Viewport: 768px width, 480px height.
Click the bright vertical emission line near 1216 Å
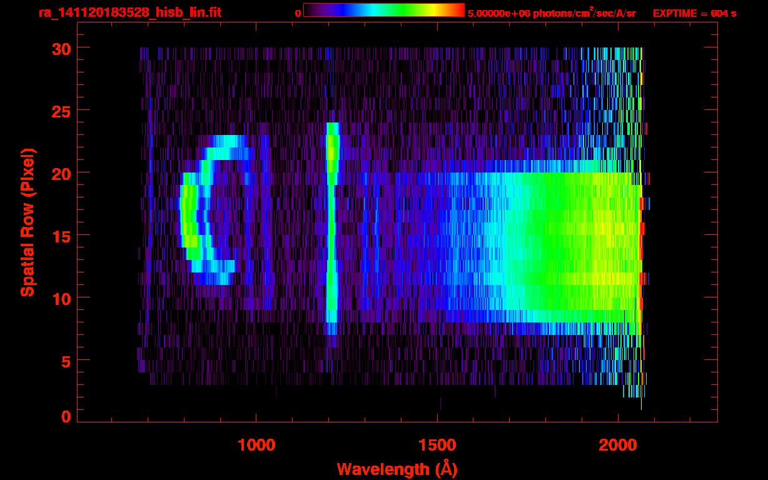332,229
